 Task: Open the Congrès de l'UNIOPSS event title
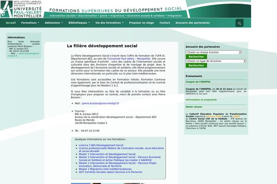(198, 82)
